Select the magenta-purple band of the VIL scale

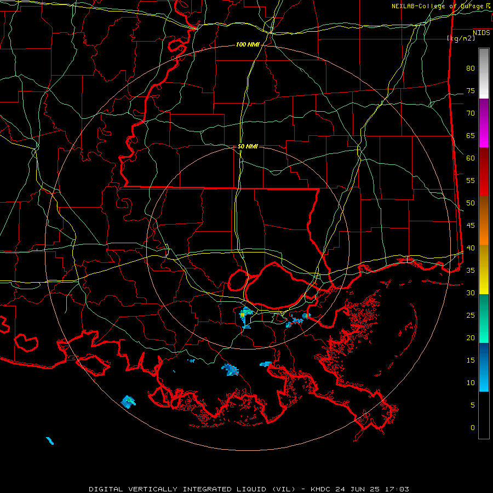pyautogui.click(x=484, y=123)
